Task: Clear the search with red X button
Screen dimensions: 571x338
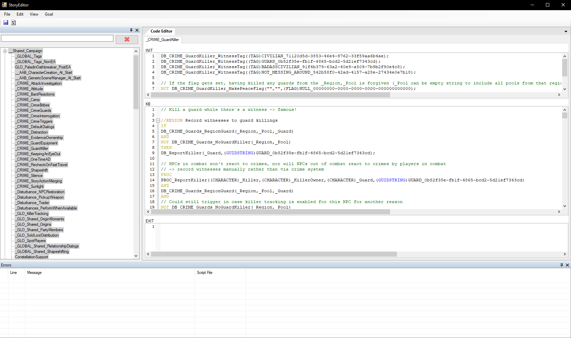Action: [x=127, y=39]
